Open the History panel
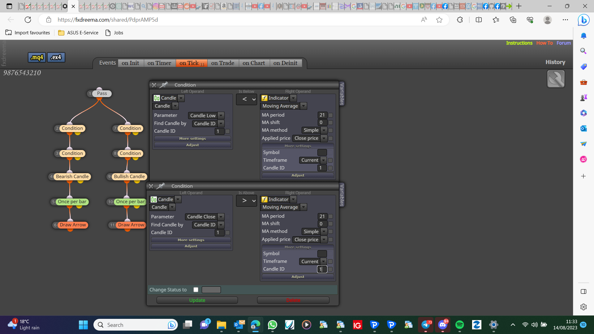Image resolution: width=594 pixels, height=334 pixels. click(555, 62)
